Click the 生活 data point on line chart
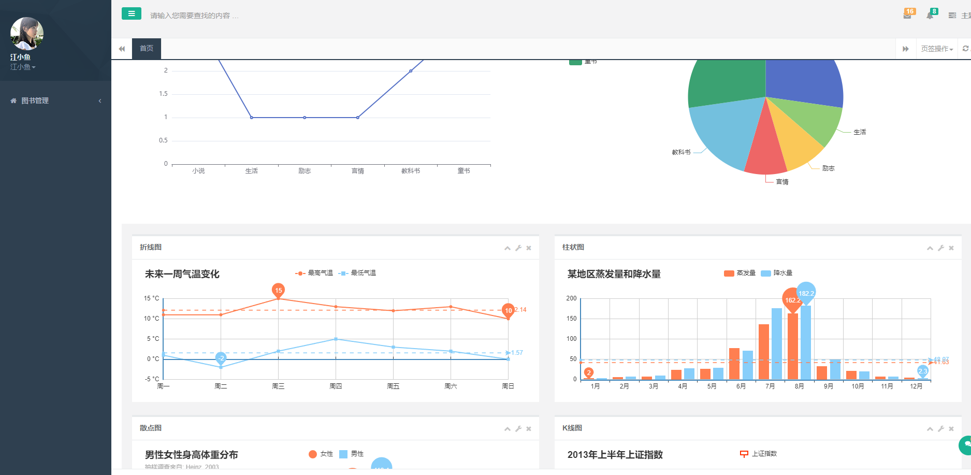 (x=252, y=118)
